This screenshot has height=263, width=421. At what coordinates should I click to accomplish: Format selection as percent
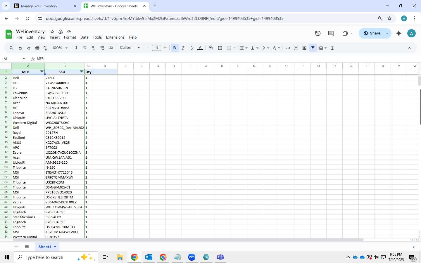[85, 48]
